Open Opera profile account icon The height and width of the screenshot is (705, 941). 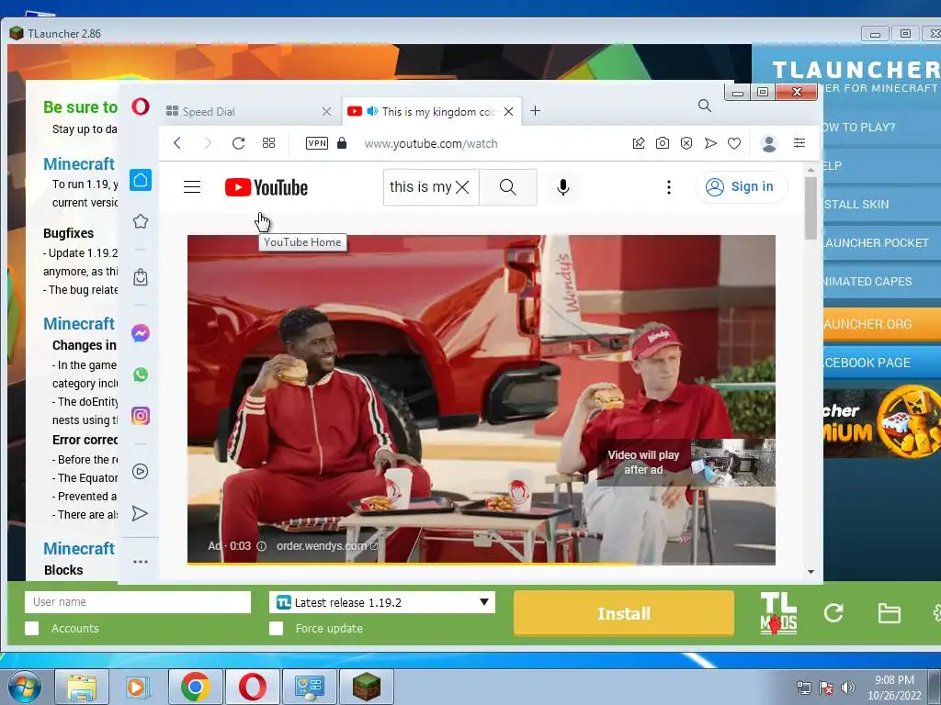769,143
